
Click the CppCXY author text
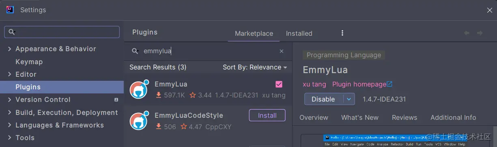(x=218, y=127)
